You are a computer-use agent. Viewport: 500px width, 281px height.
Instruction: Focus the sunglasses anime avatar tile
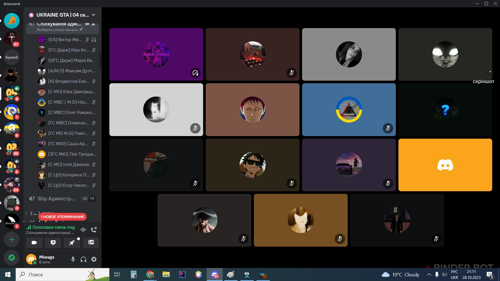[253, 165]
